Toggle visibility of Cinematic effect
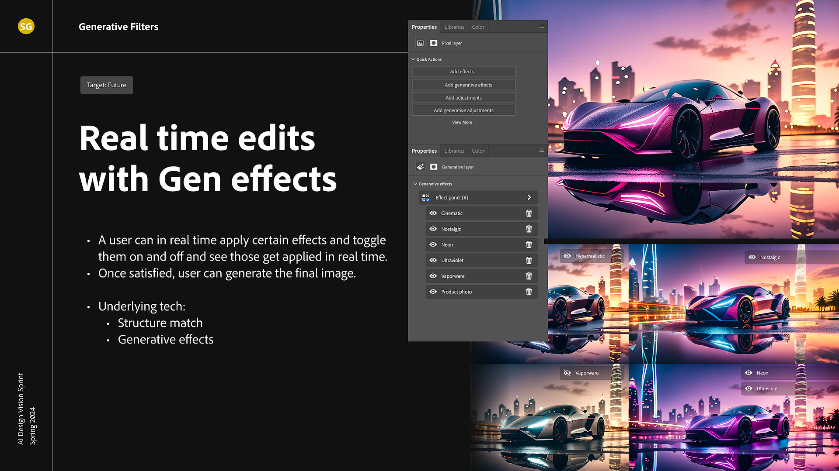This screenshot has width=839, height=471. [x=433, y=213]
